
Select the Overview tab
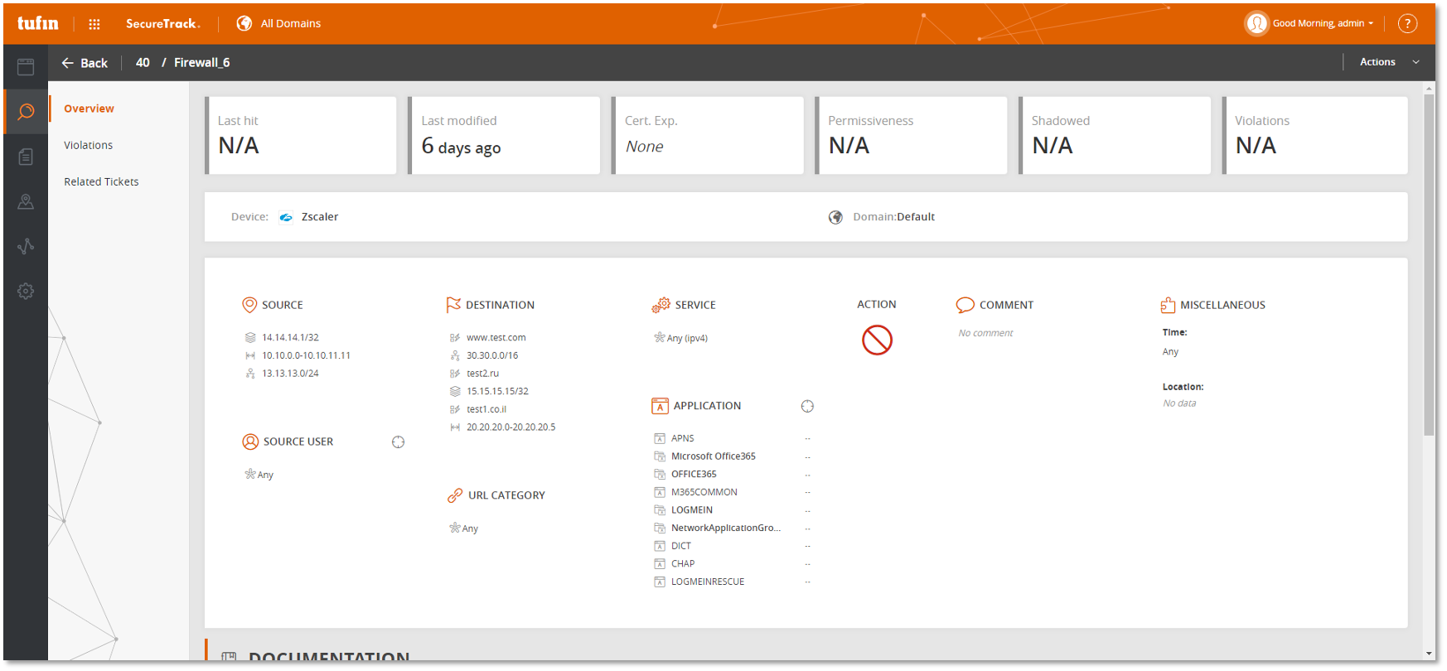(x=89, y=109)
